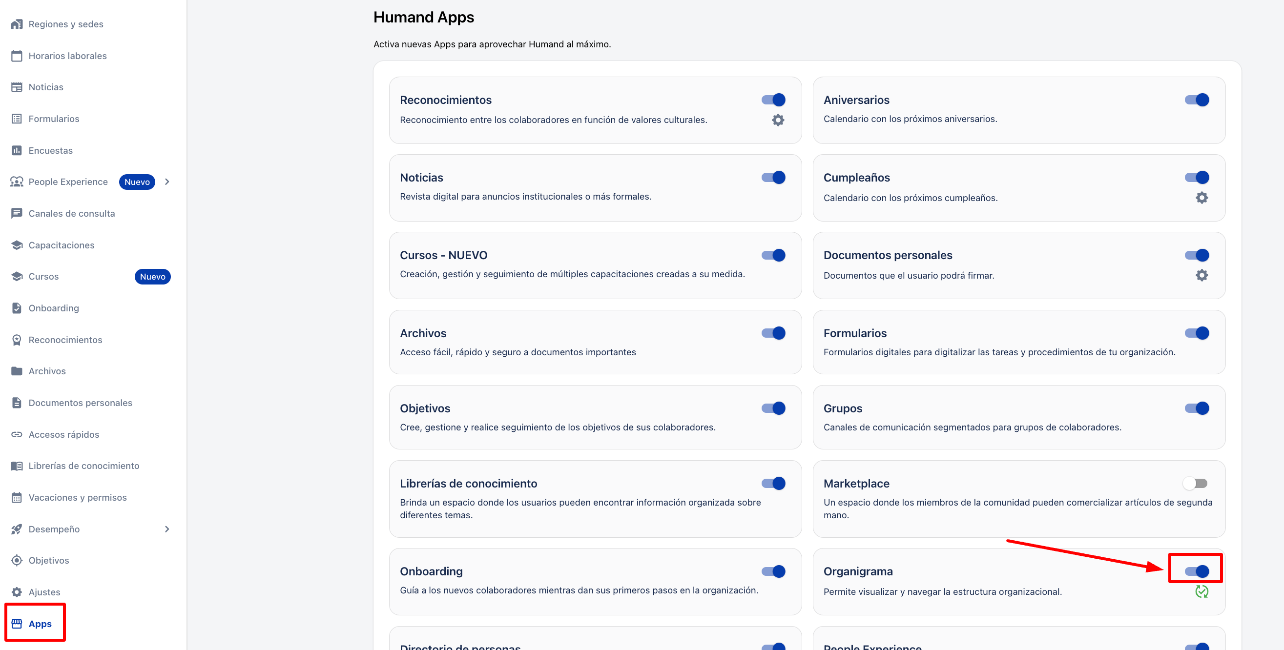The image size is (1284, 650).
Task: Click the Accesos rápidos link icon
Action: pos(17,434)
